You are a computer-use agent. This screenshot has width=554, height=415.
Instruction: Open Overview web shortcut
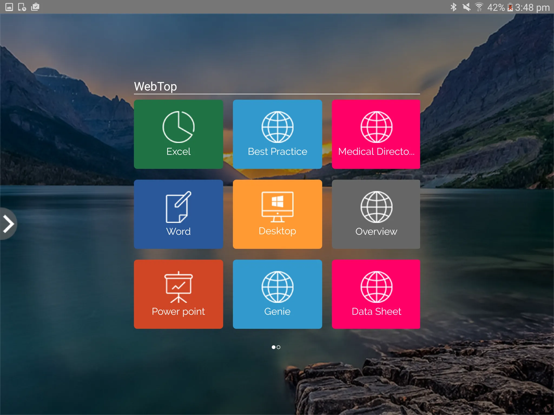click(x=376, y=214)
